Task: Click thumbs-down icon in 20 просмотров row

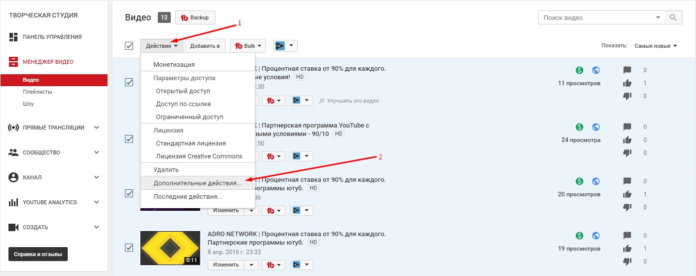Action: pos(627,207)
